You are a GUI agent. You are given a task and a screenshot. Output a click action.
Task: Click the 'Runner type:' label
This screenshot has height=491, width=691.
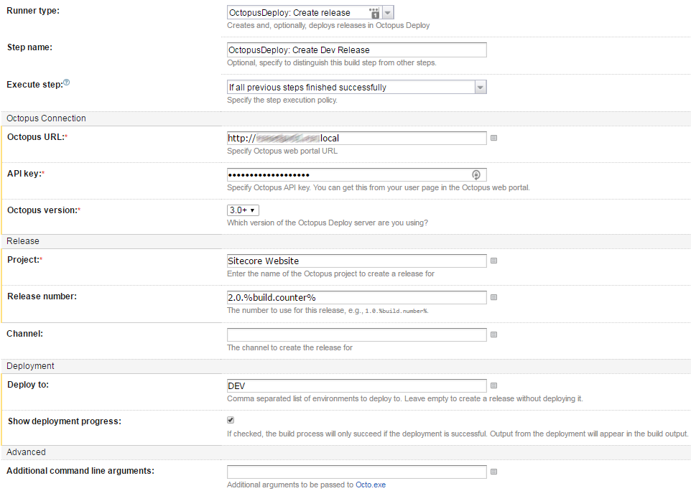(33, 11)
